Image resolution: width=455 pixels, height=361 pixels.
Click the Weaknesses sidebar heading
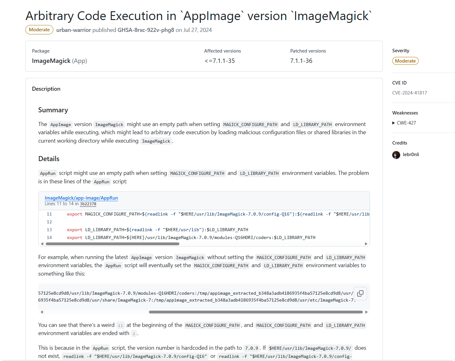pyautogui.click(x=405, y=113)
